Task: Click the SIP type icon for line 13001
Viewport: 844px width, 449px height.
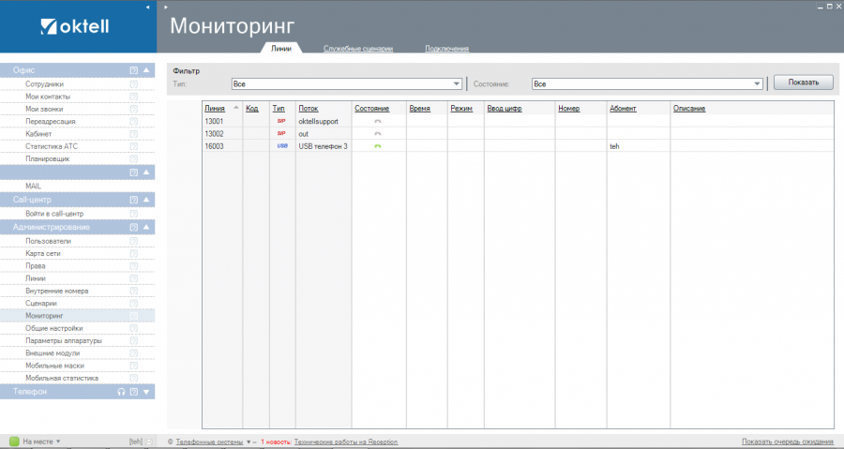Action: [281, 121]
